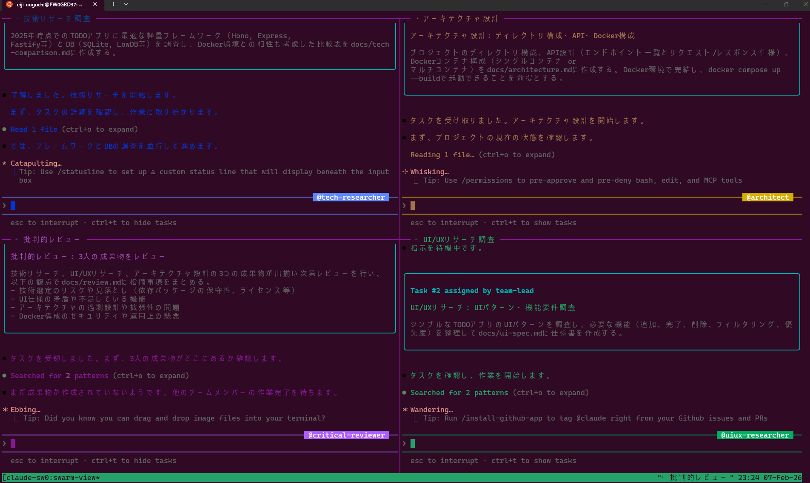Screen dimensions: 810x483
Task: Click 'タスクを受け取りました' message in architect pane
Action: tap(527, 121)
